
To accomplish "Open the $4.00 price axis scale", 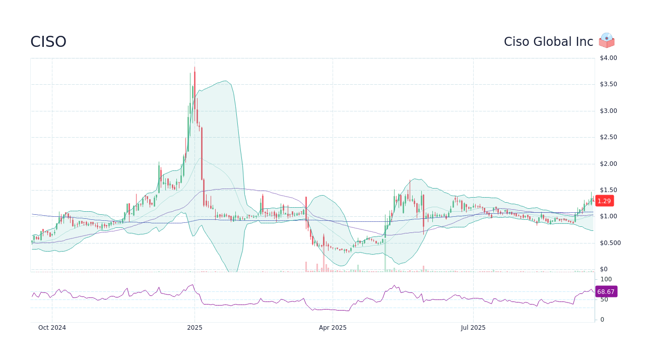I will [x=608, y=57].
